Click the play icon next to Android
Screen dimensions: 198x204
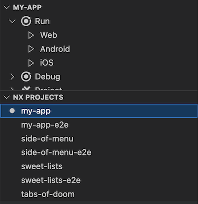[31, 49]
